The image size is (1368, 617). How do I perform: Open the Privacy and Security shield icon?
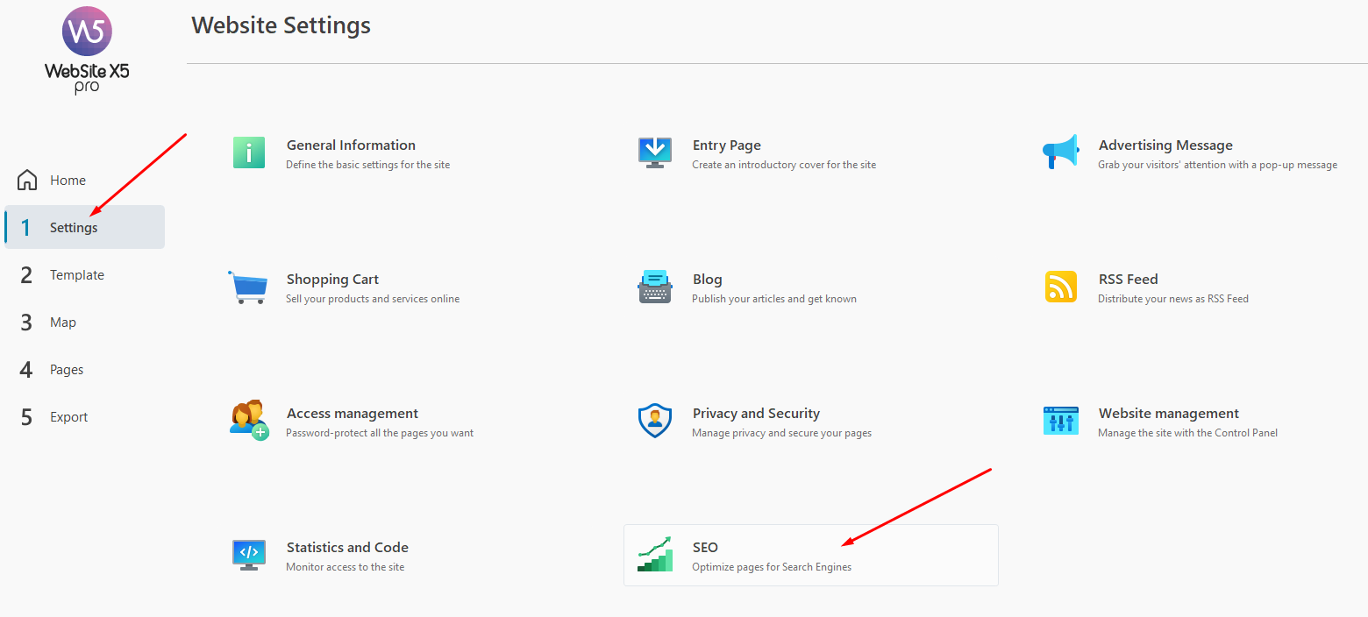click(x=654, y=422)
